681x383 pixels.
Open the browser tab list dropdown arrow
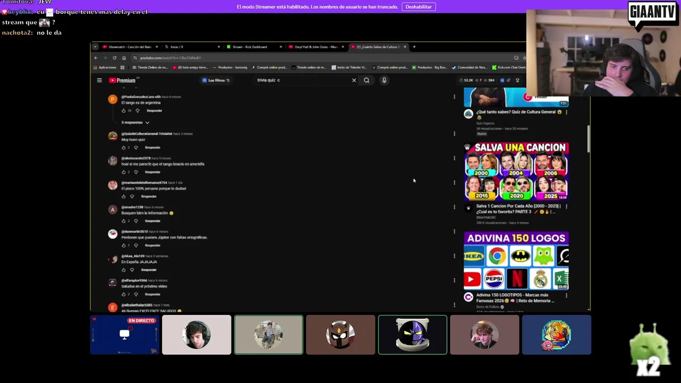pyautogui.click(x=95, y=47)
